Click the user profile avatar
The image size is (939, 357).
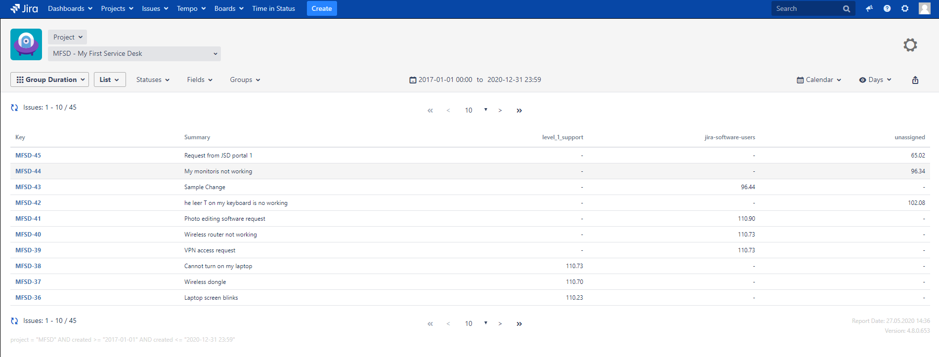tap(924, 8)
